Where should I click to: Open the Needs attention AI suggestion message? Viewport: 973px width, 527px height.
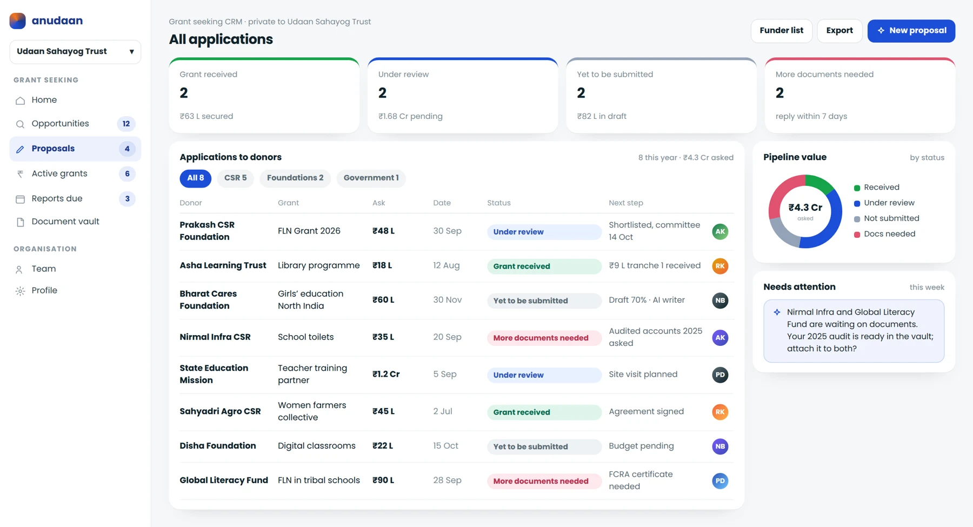854,331
